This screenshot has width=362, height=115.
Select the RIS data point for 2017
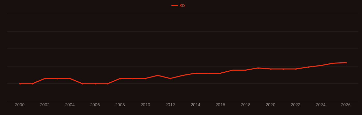tap(233, 70)
